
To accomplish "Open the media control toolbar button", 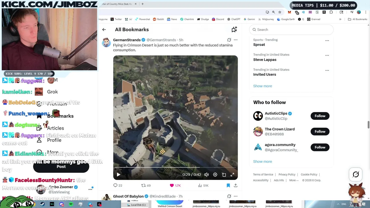I will pos(352,12).
